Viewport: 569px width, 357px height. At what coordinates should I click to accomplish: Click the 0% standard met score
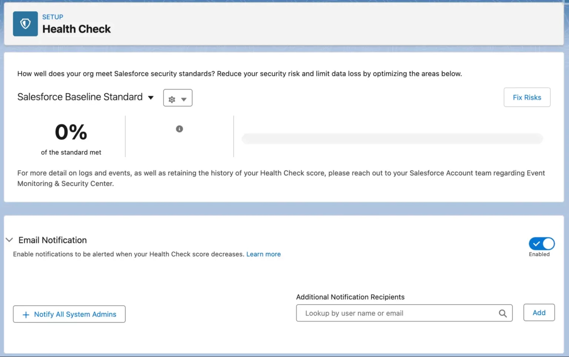tap(71, 132)
